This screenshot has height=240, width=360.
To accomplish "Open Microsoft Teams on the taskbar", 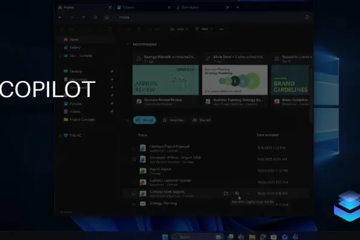I will (x=295, y=237).
